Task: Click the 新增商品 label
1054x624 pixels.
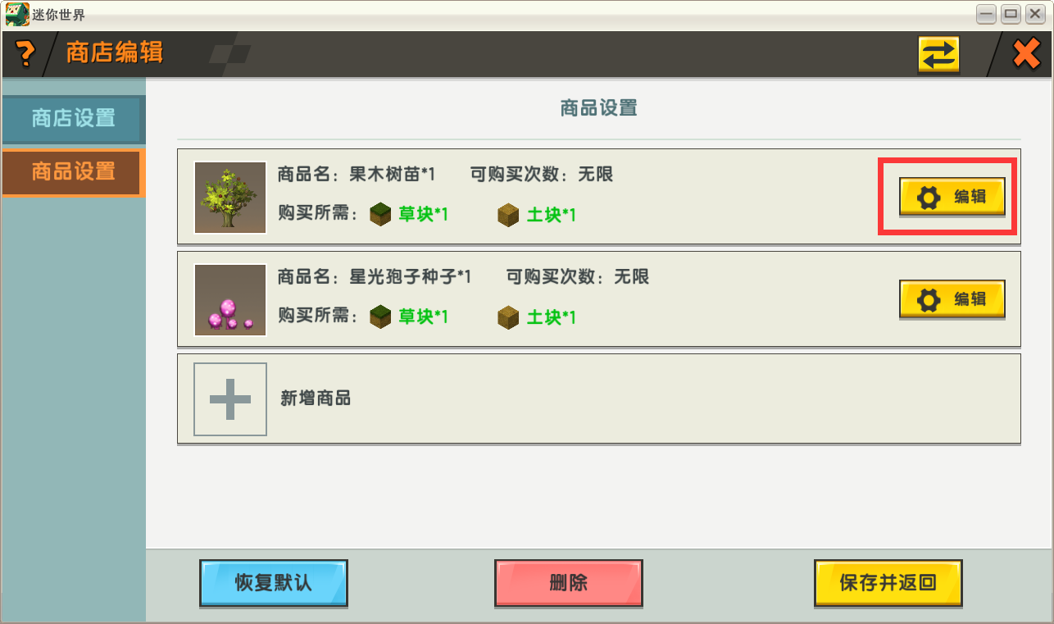Action: click(x=316, y=399)
